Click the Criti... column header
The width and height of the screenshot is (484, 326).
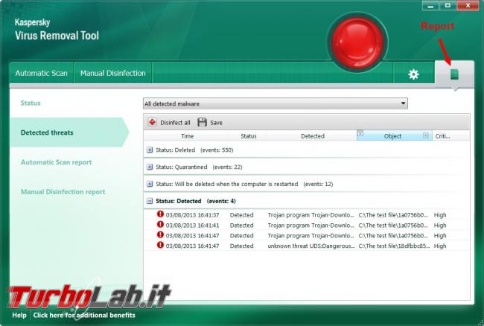443,136
